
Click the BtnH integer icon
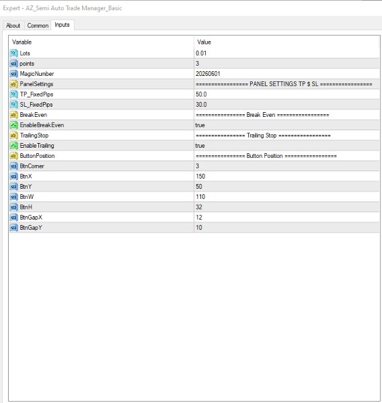pyautogui.click(x=13, y=207)
